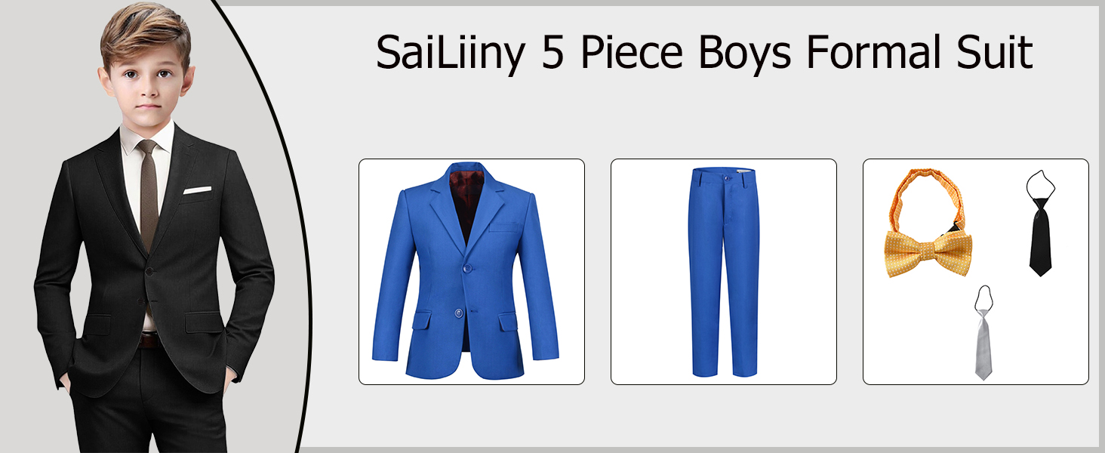The width and height of the screenshot is (1105, 453).
Task: Click the chest pocket on blue blazer
Action: [504, 226]
